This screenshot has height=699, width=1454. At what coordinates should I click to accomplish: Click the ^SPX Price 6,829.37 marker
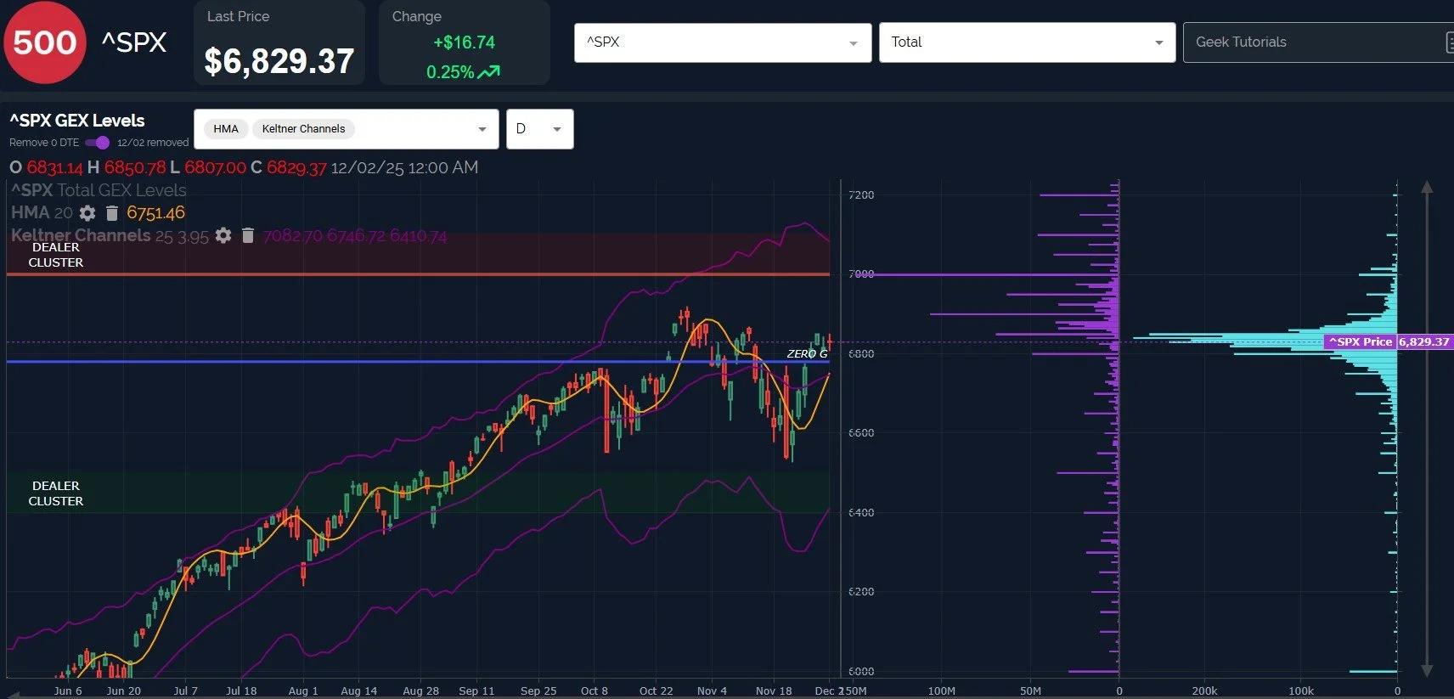coord(1389,341)
